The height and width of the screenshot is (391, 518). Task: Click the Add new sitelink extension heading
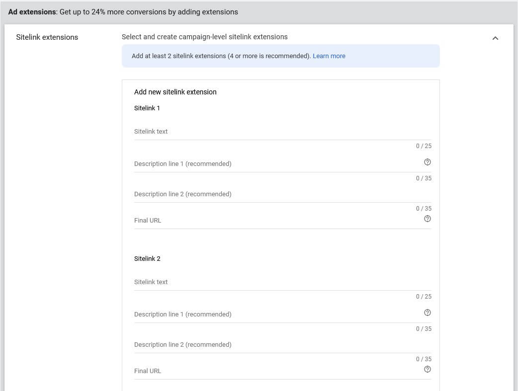175,92
